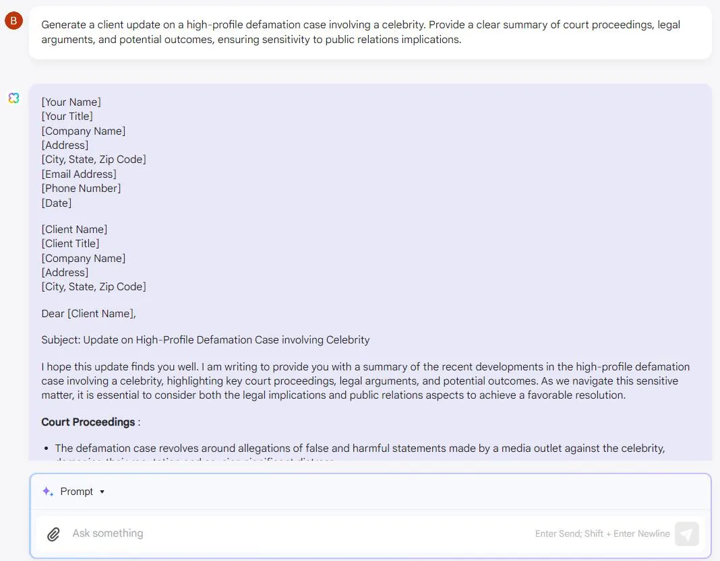Click the "Enter Send; Shift + Enter Newline" hint
Image resolution: width=720 pixels, height=561 pixels.
[x=603, y=533]
